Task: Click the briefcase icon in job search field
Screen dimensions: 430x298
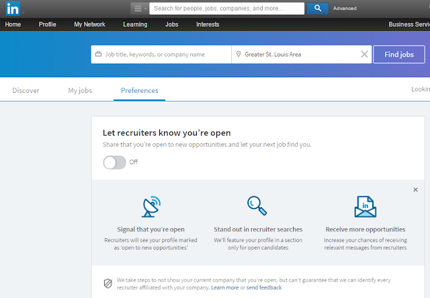Action: (x=98, y=54)
